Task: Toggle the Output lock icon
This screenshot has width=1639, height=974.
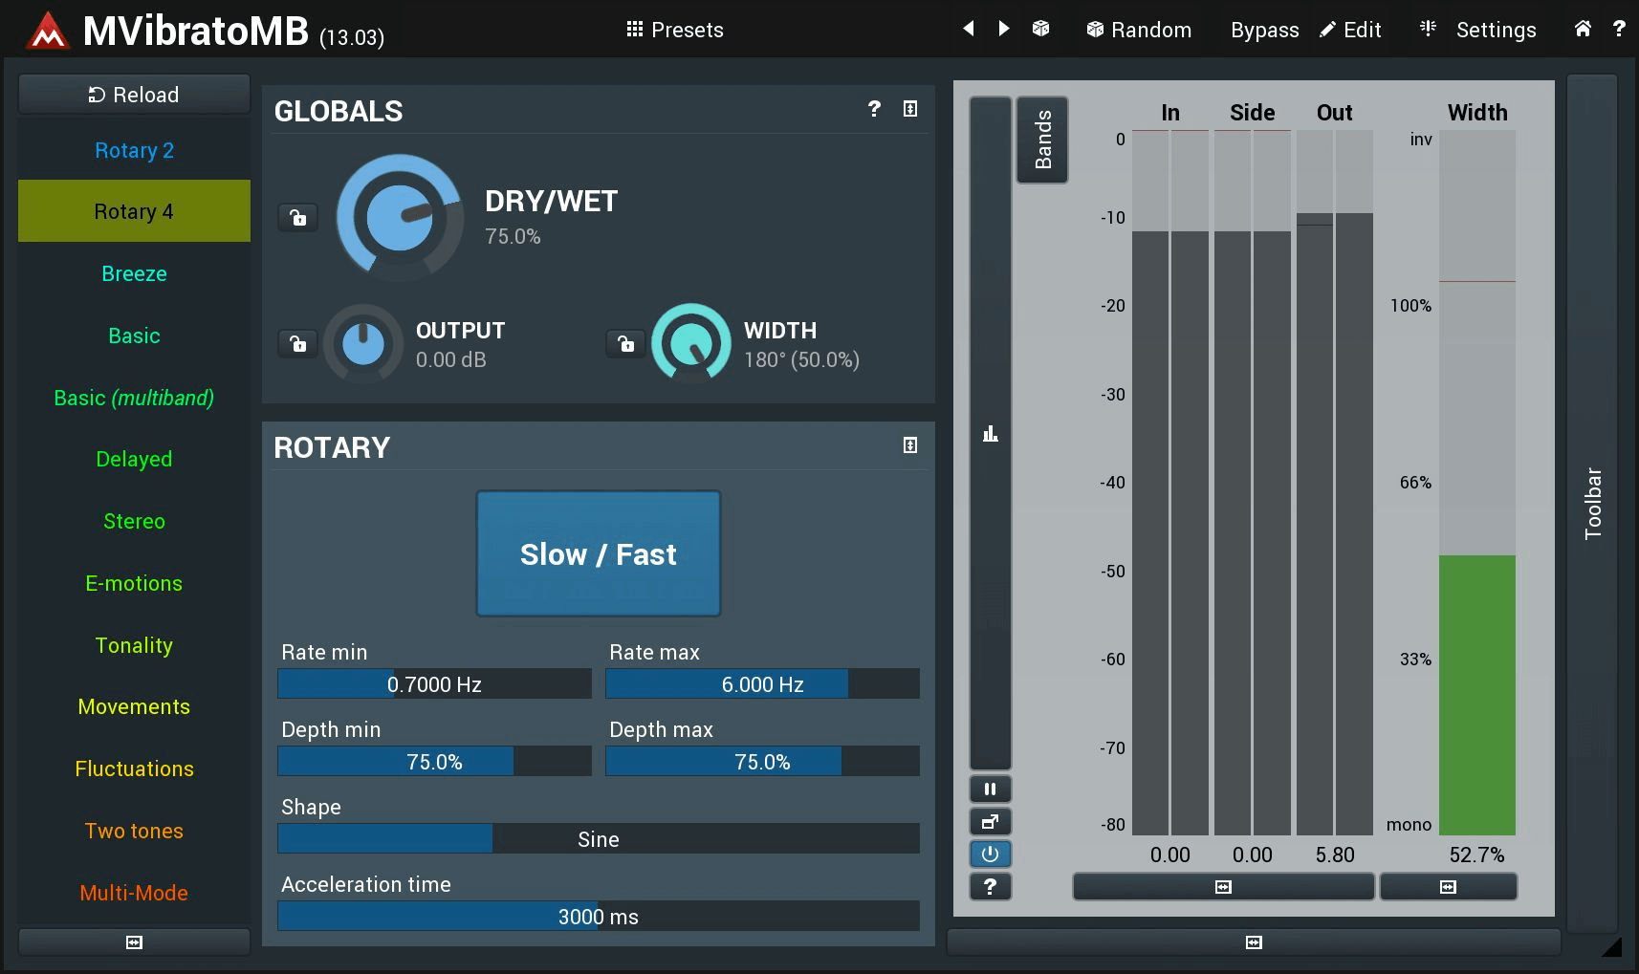Action: (x=298, y=343)
